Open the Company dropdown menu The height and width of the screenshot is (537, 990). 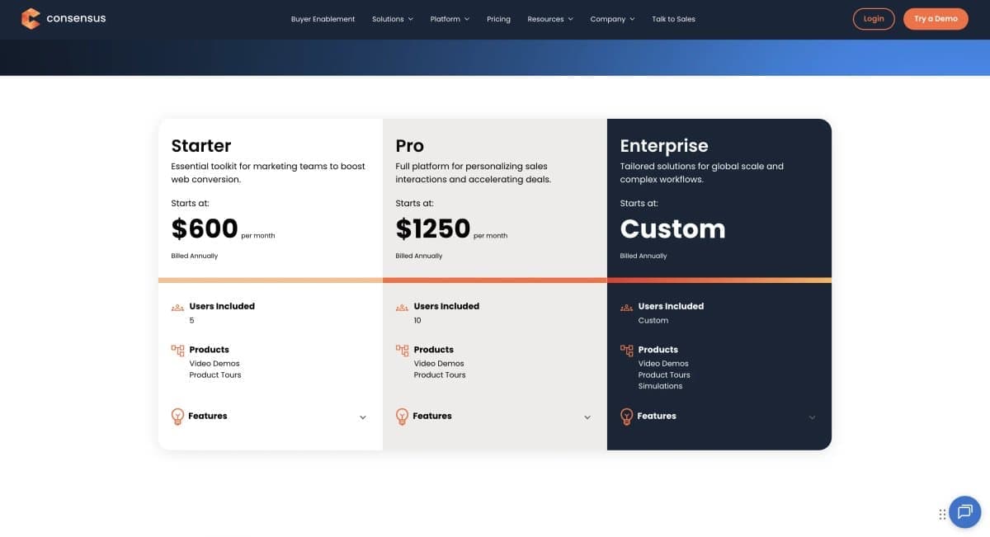[x=612, y=19]
